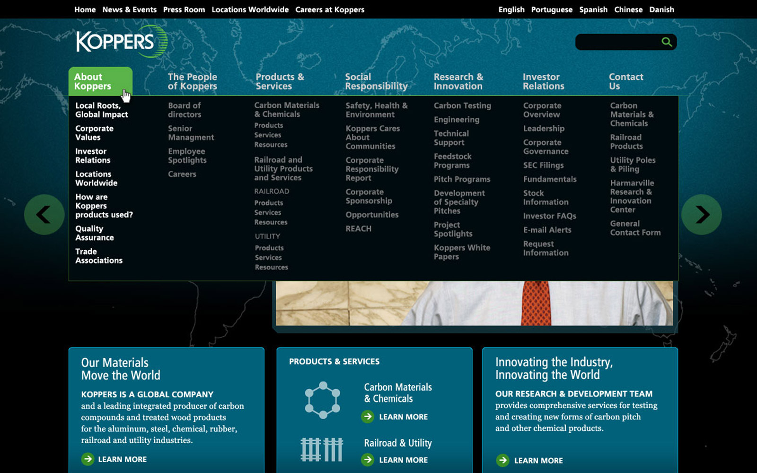Image resolution: width=757 pixels, height=473 pixels.
Task: Switch language to Spanish
Action: click(593, 9)
